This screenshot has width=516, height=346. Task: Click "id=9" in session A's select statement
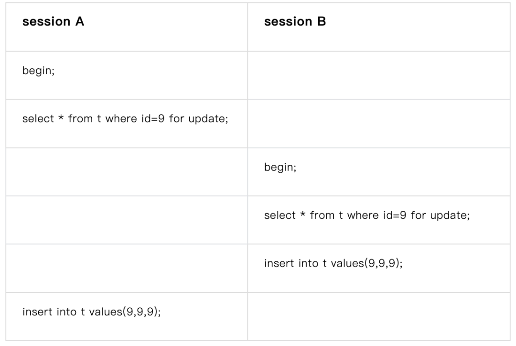(x=152, y=119)
